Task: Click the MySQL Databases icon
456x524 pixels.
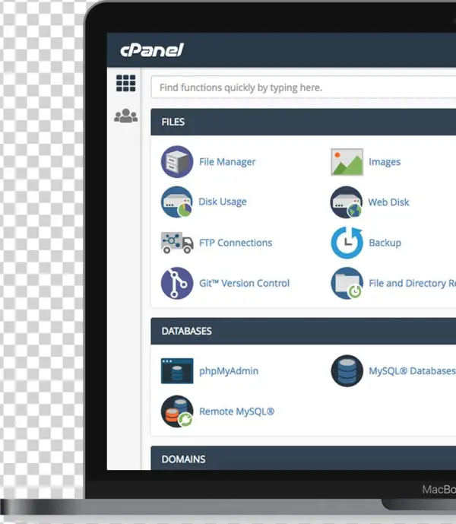Action: click(347, 371)
